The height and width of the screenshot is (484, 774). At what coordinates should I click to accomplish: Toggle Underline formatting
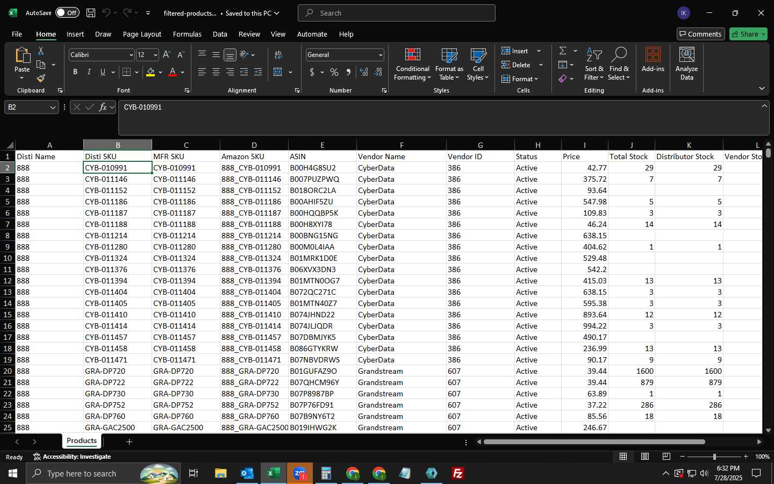(103, 72)
